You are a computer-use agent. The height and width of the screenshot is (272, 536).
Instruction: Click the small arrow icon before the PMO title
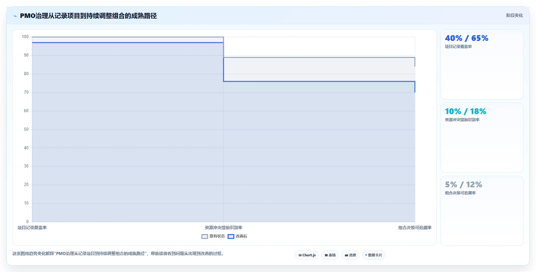[15, 16]
